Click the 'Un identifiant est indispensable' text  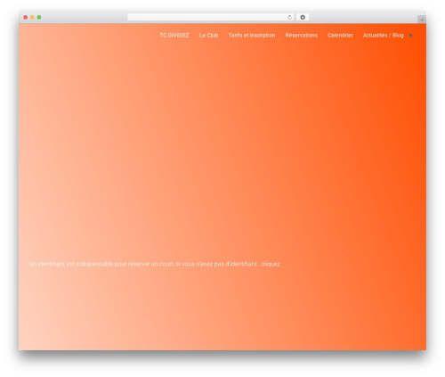tap(154, 264)
